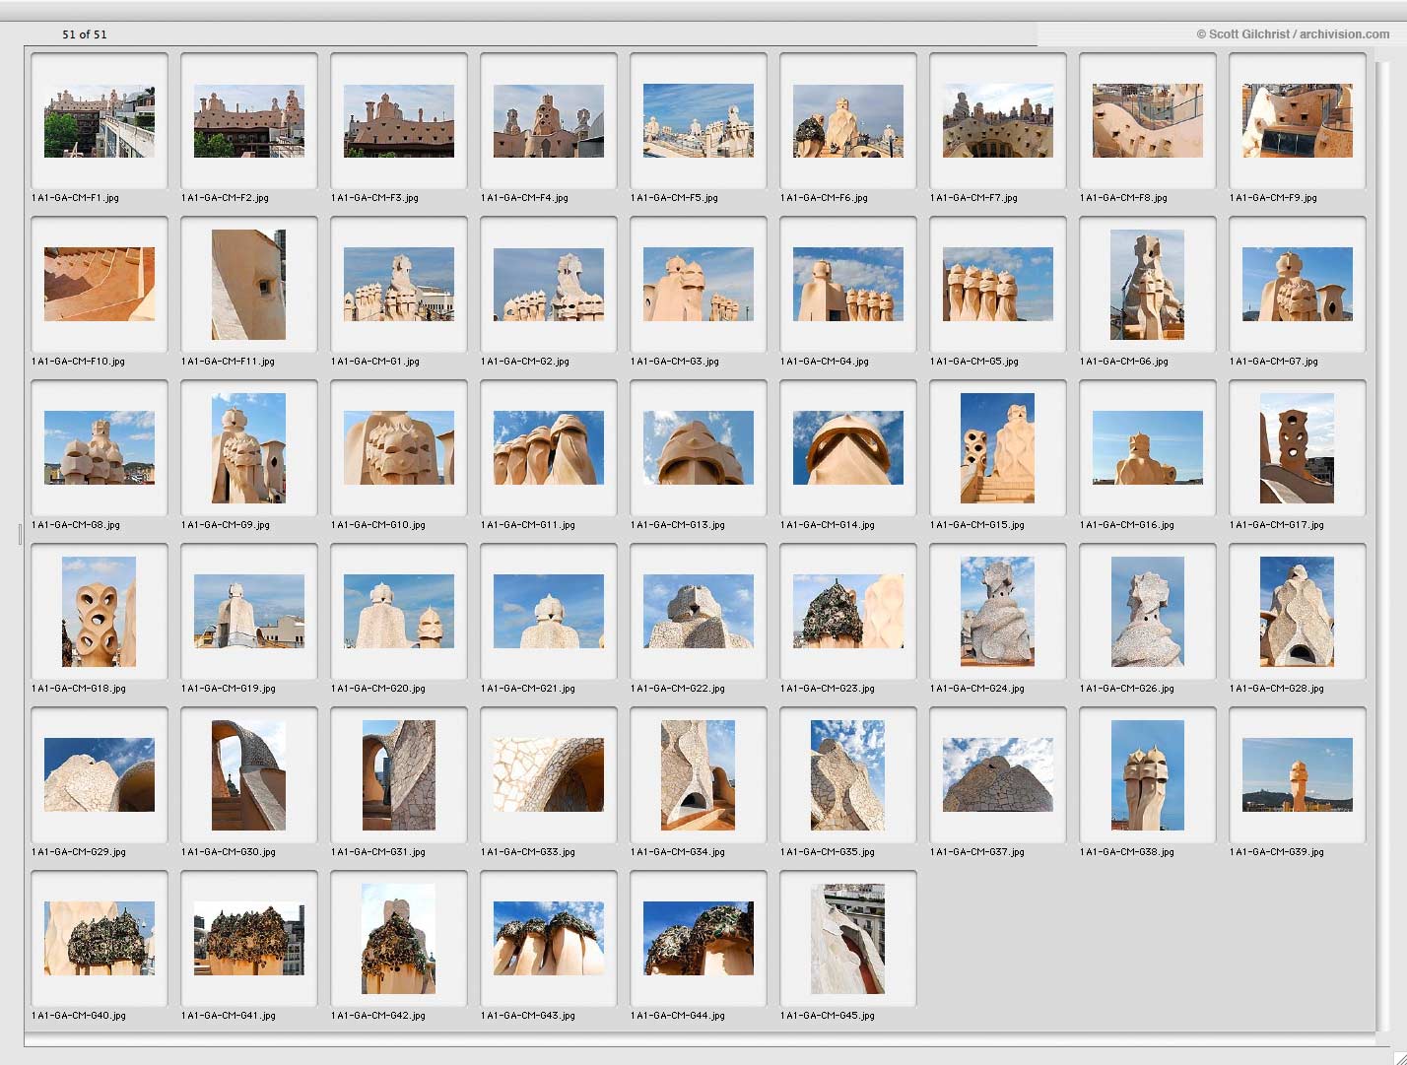Select thumbnail 1A1-GA-CM-G8.jpg
This screenshot has height=1065, width=1407.
(100, 448)
